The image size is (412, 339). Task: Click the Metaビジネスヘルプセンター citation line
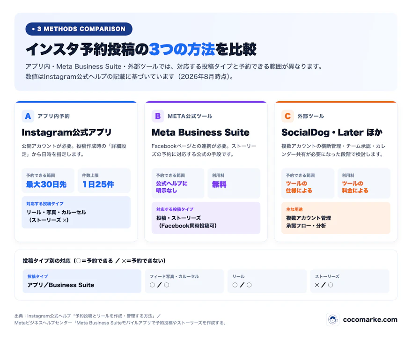pyautogui.click(x=121, y=323)
